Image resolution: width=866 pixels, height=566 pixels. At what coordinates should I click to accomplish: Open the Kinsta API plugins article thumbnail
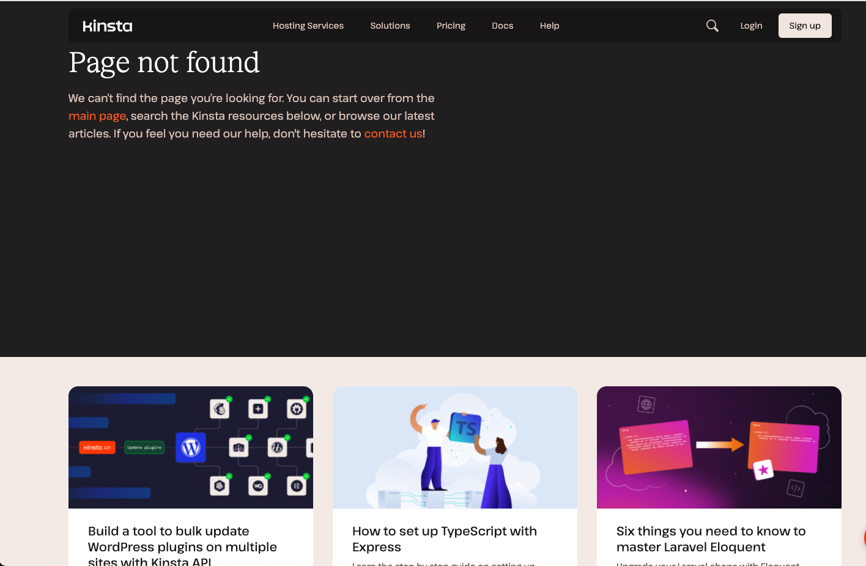coord(191,447)
